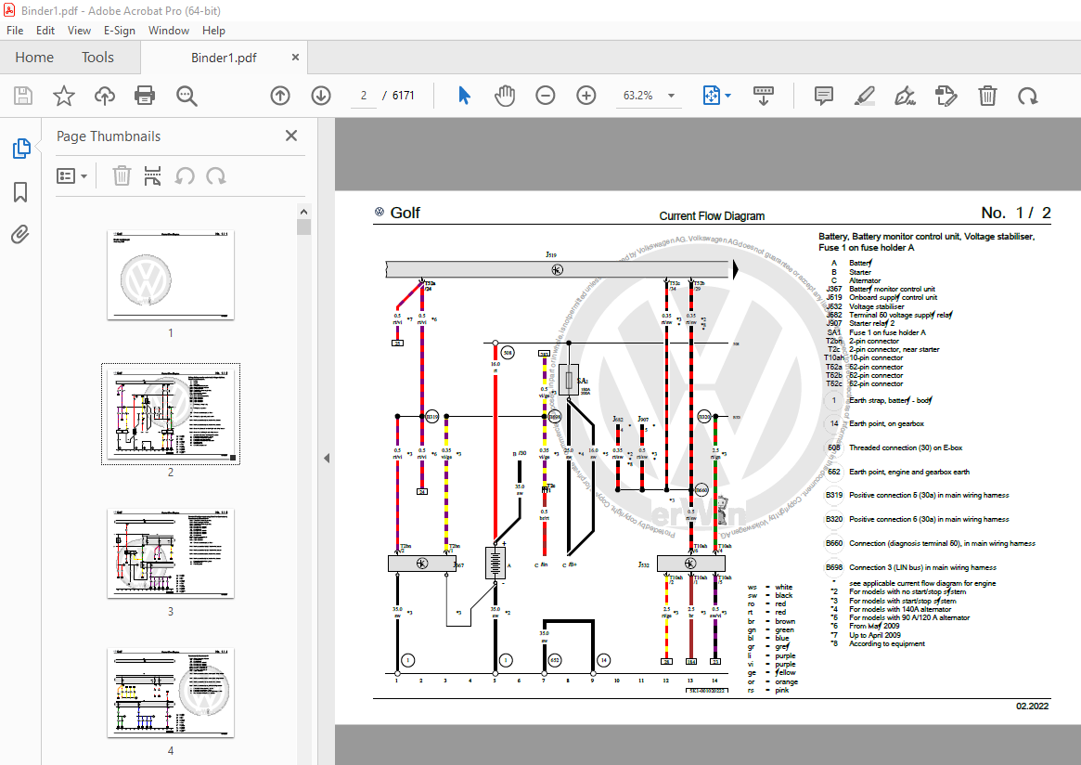Switch to the Tools tab

point(98,58)
